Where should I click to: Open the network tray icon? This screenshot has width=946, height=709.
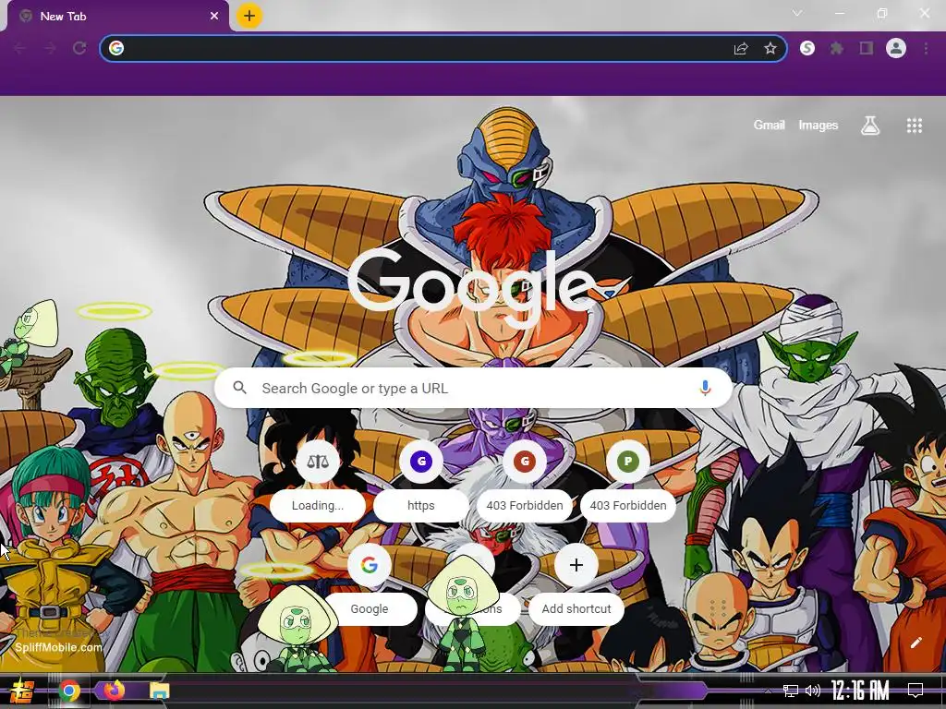click(x=791, y=691)
